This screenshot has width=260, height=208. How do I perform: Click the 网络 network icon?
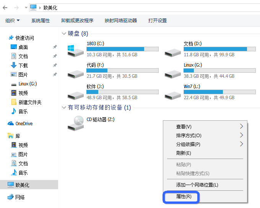pyautogui.click(x=11, y=197)
